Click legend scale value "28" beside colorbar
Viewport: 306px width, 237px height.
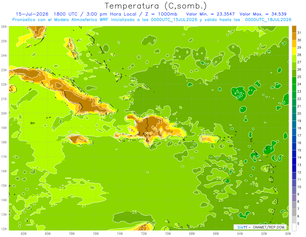click(x=299, y=55)
